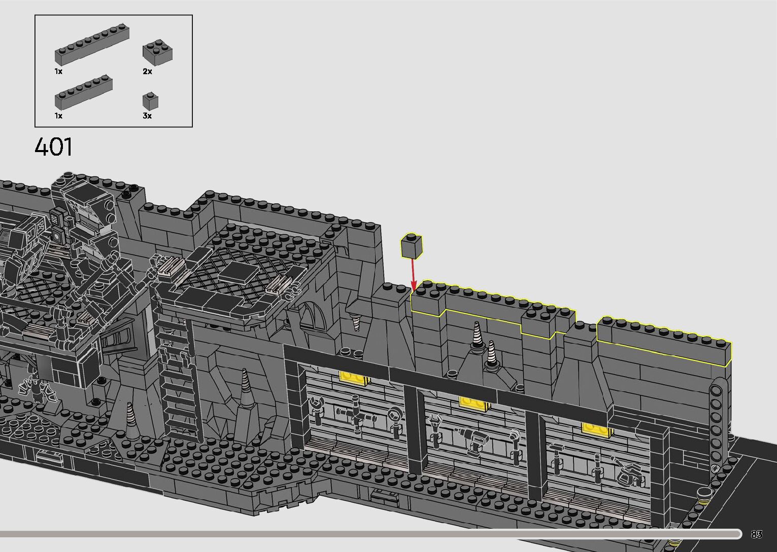Viewport: 777px width, 552px height.
Task: Click the page number 83
Action: click(756, 534)
